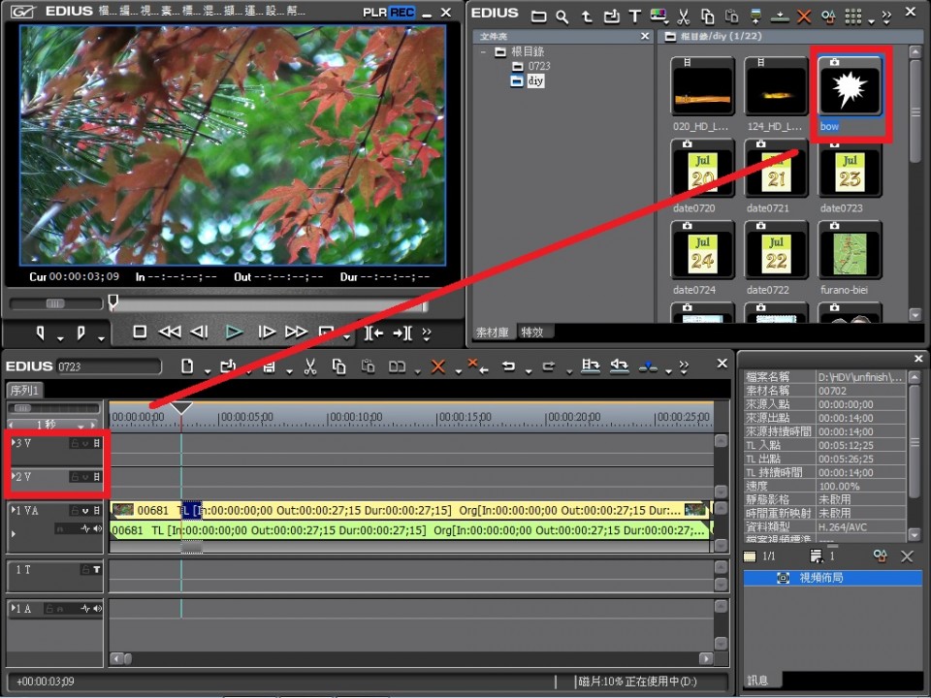Expand the 3 V track triangle
Screen dimensions: 931x698
(x=13, y=443)
